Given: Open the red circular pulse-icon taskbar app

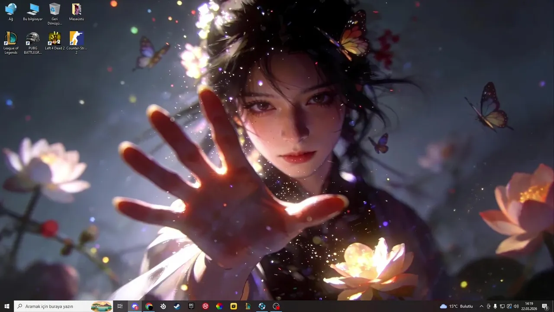Looking at the screenshot, I should pyautogui.click(x=206, y=306).
